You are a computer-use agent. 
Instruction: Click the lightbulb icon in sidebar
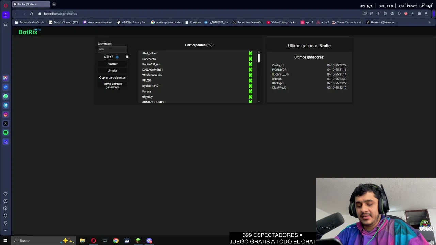click(x=5, y=223)
